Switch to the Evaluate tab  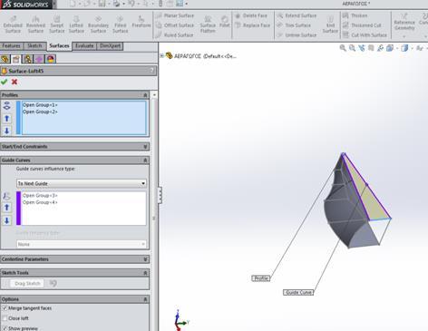point(84,46)
